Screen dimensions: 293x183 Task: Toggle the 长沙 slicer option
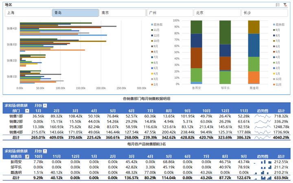(x=265, y=13)
